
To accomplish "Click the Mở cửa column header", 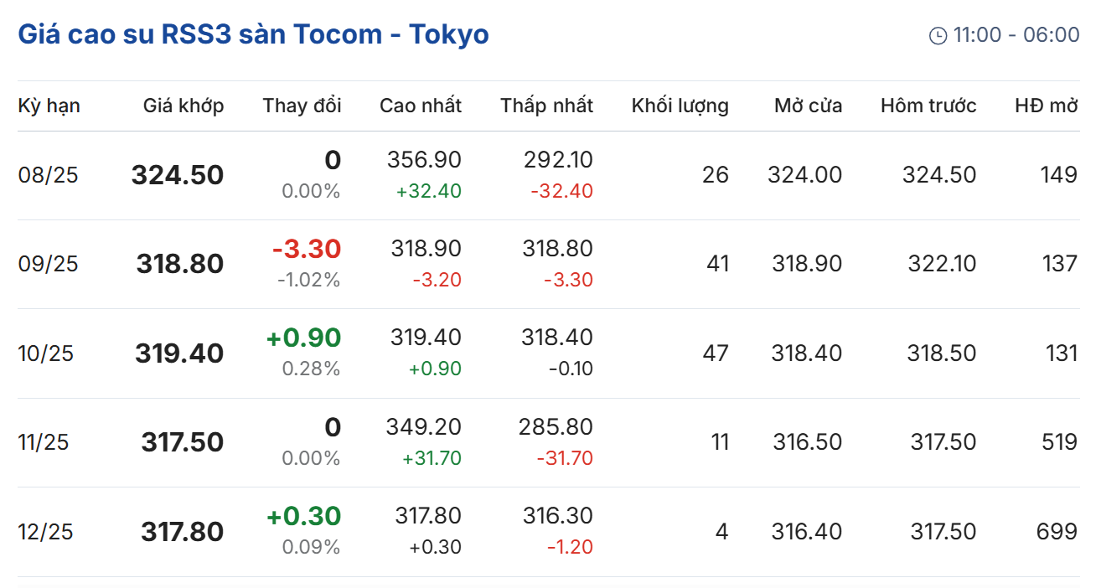I will point(808,106).
